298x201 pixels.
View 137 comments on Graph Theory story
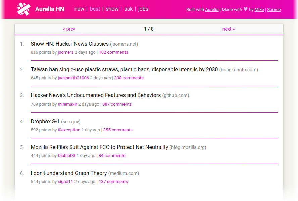[x=113, y=182]
